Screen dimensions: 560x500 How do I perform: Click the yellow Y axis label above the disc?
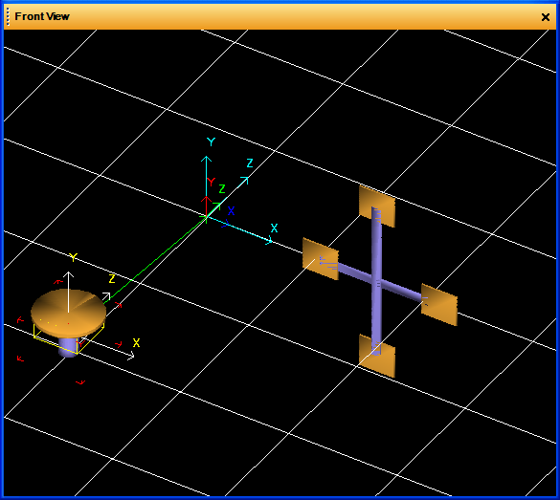click(73, 257)
